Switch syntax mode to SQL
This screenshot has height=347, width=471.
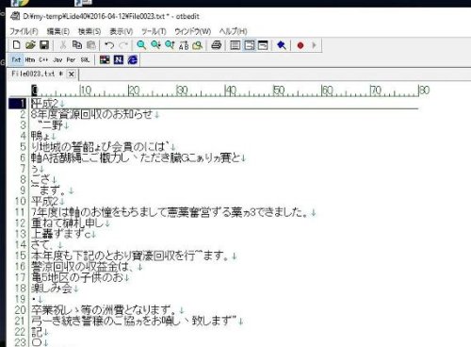click(x=85, y=59)
